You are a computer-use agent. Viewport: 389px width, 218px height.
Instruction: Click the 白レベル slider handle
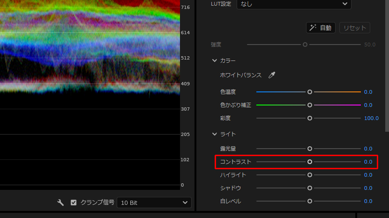click(310, 201)
